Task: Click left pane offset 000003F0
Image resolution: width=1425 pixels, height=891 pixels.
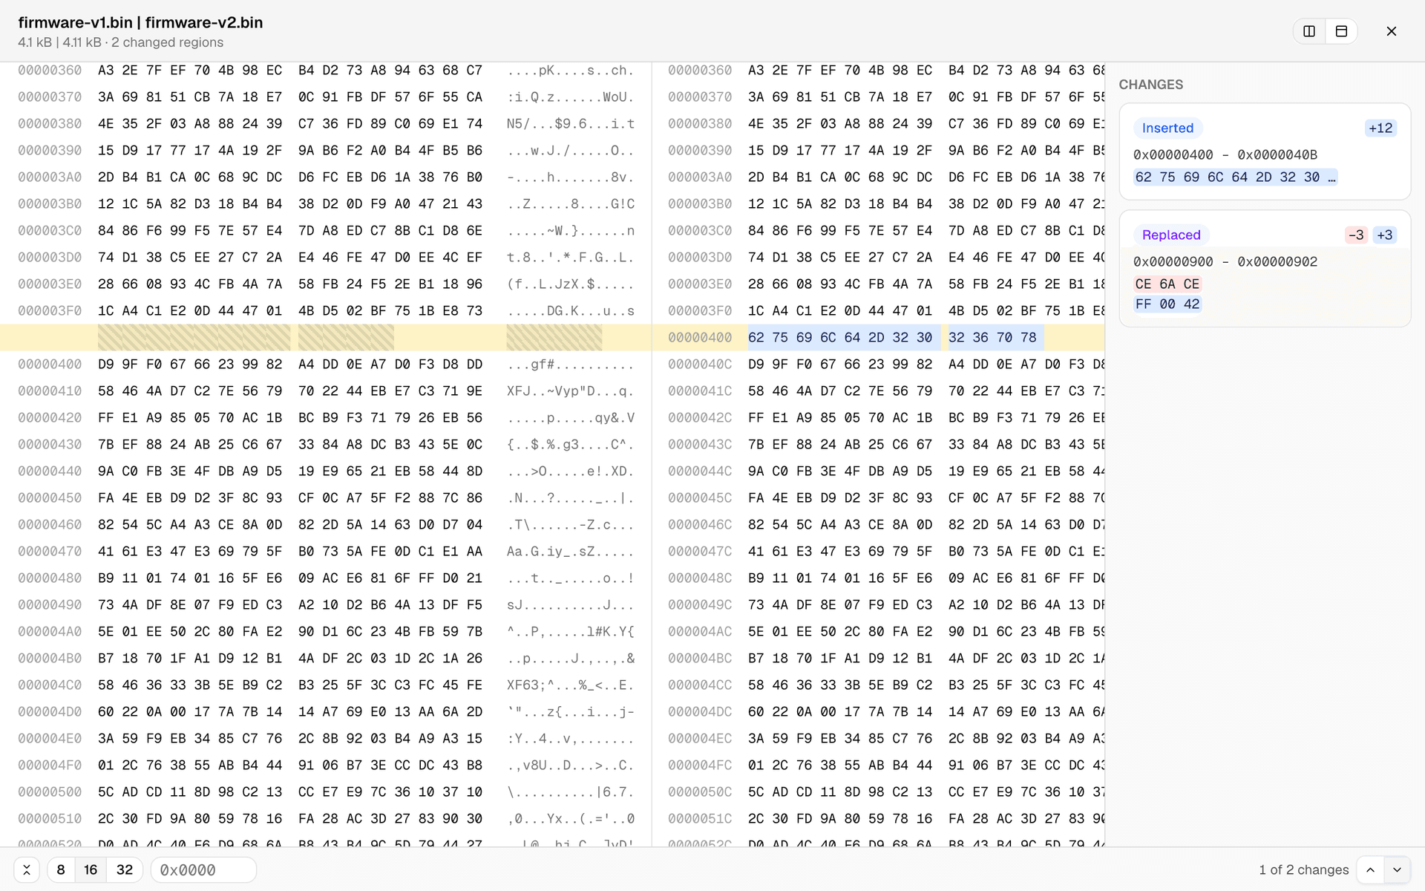Action: click(x=50, y=310)
